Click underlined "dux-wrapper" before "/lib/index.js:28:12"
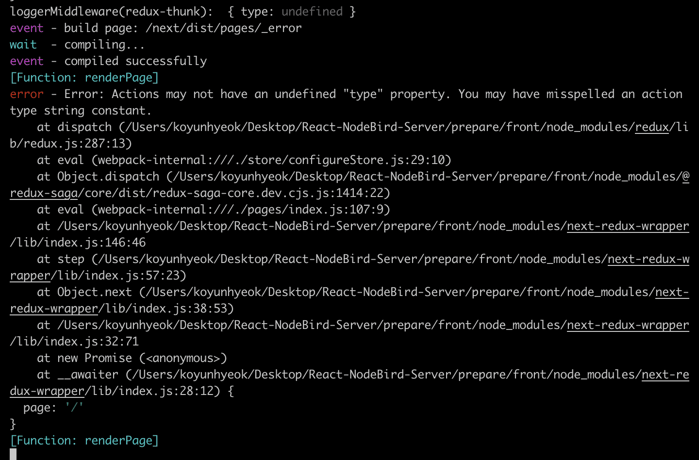The image size is (699, 460). [x=47, y=391]
